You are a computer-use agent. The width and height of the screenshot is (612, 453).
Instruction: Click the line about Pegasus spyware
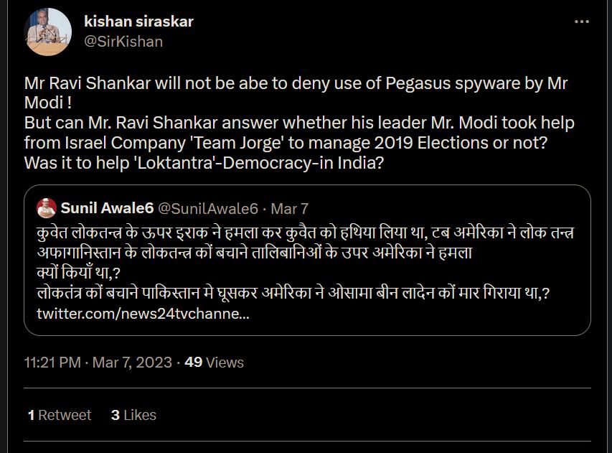296,83
